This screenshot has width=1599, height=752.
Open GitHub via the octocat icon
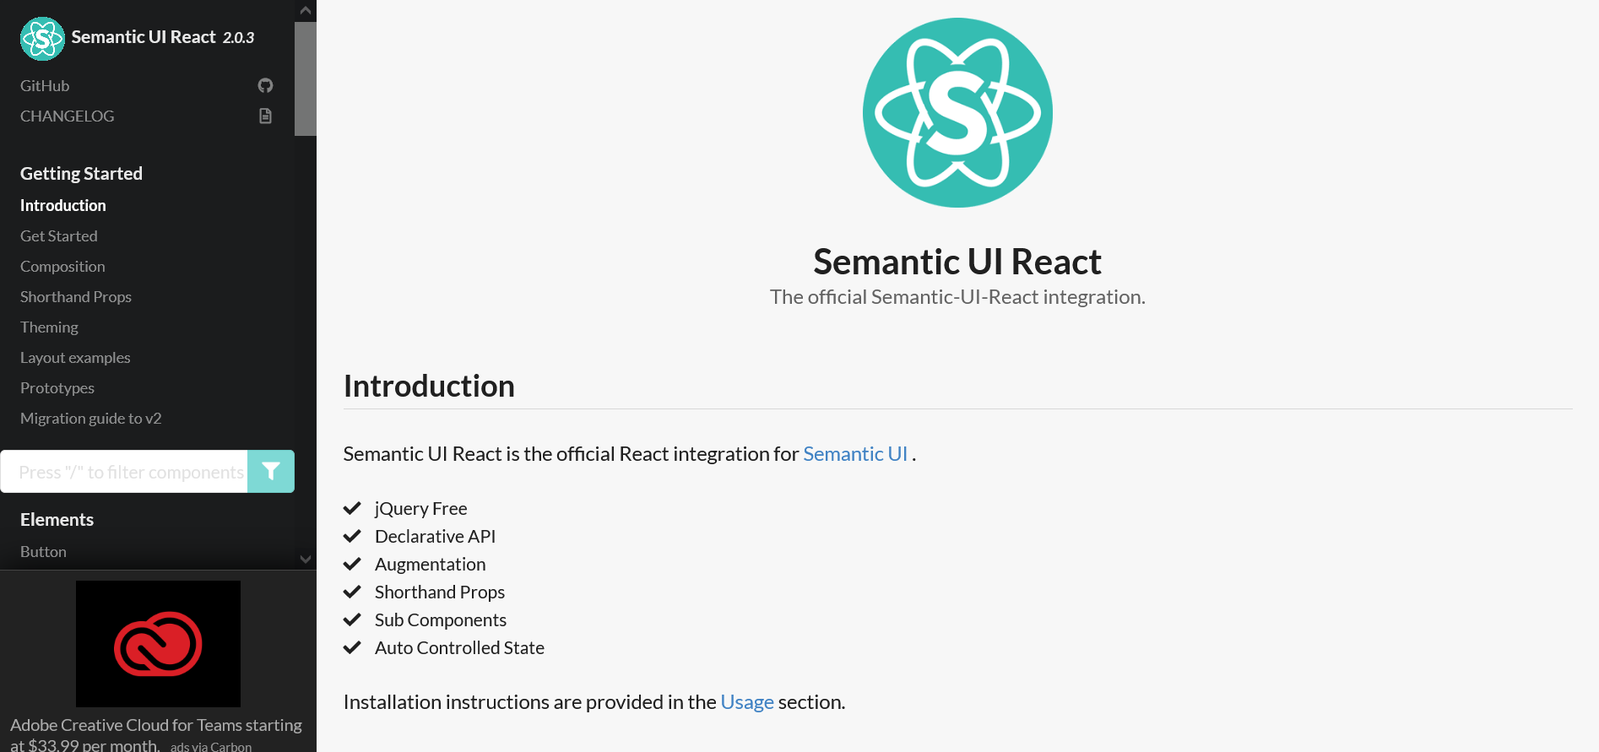264,85
